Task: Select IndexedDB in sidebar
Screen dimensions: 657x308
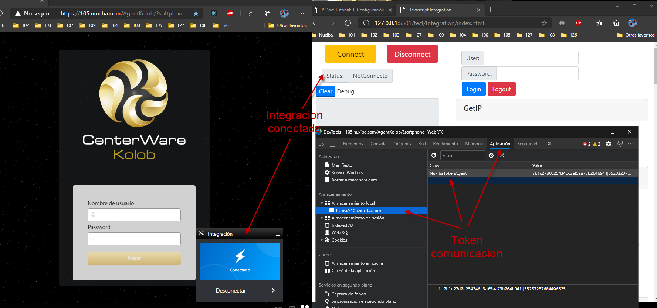Action: coord(342,225)
